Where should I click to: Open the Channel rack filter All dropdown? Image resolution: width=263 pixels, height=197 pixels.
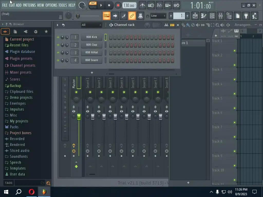tap(91, 25)
